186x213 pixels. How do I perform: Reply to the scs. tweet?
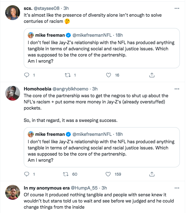point(27,75)
